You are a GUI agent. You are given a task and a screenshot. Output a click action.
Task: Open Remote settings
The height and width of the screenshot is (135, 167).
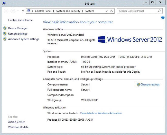[18, 34]
